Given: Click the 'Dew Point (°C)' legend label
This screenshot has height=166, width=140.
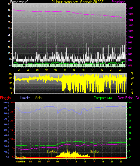Looking at the screenshot, I should tap(128, 98).
